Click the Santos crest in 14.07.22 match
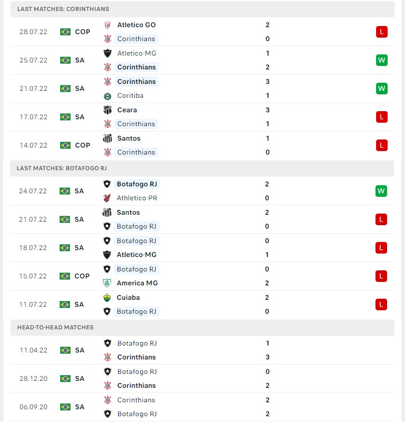 (x=108, y=138)
